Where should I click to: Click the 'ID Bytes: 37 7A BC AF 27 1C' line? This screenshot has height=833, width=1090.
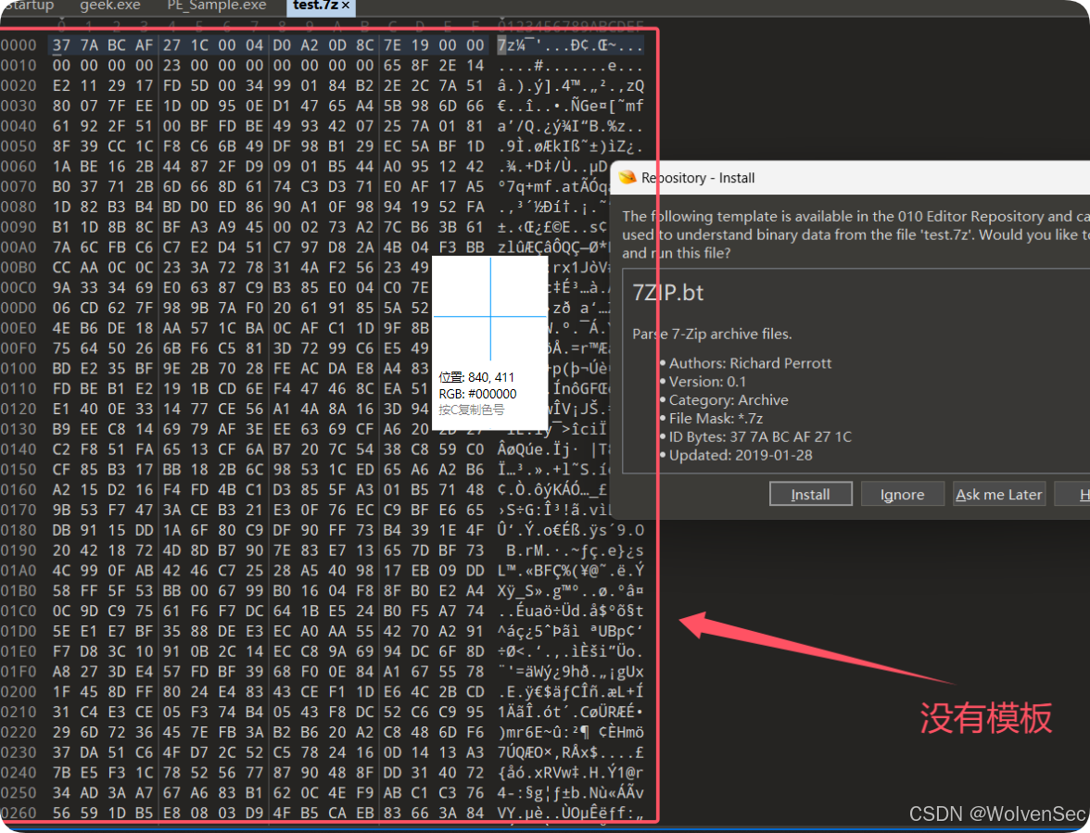click(760, 436)
